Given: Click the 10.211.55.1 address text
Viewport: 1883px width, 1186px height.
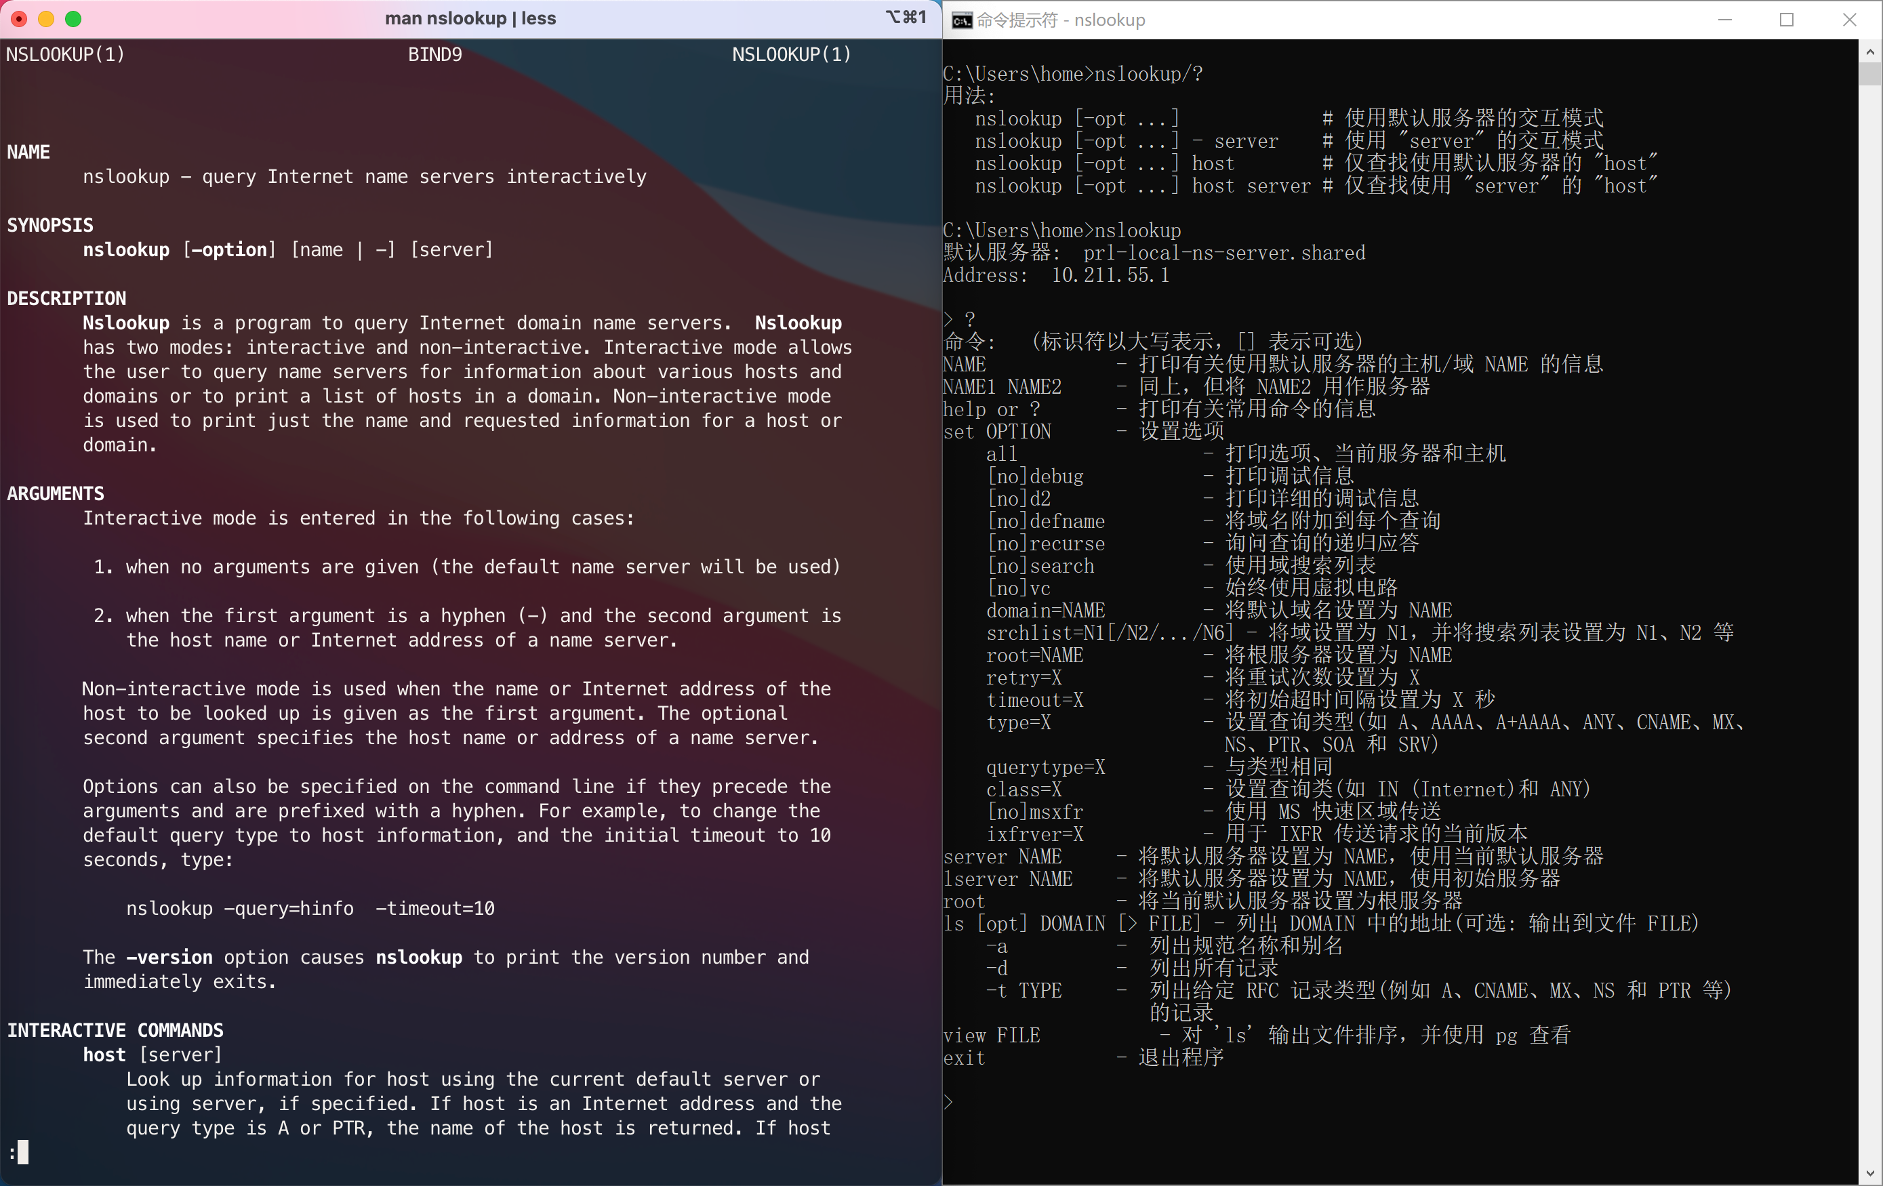Looking at the screenshot, I should [1110, 275].
